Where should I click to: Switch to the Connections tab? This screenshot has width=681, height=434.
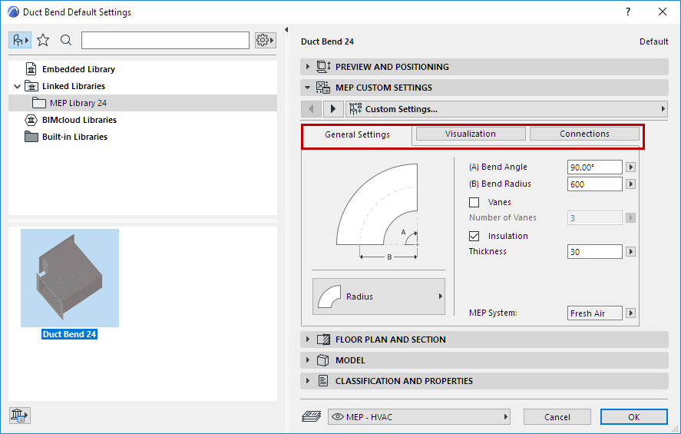[584, 134]
